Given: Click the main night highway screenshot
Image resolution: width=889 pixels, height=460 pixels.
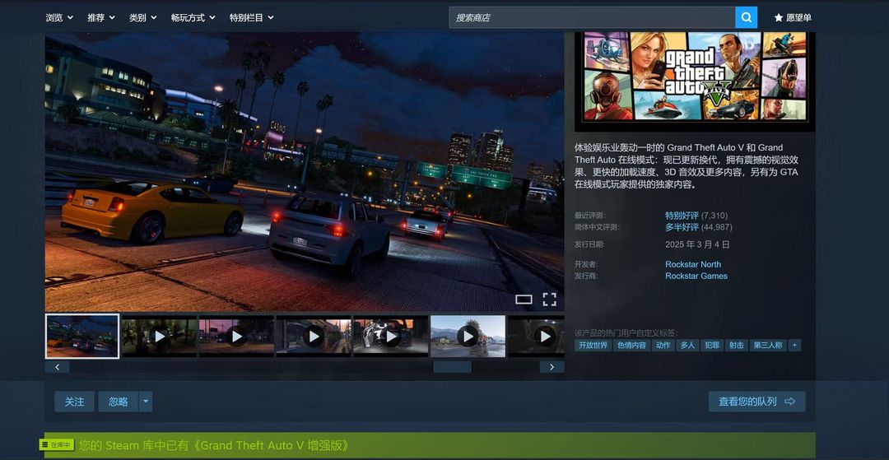Looking at the screenshot, I should 305,171.
